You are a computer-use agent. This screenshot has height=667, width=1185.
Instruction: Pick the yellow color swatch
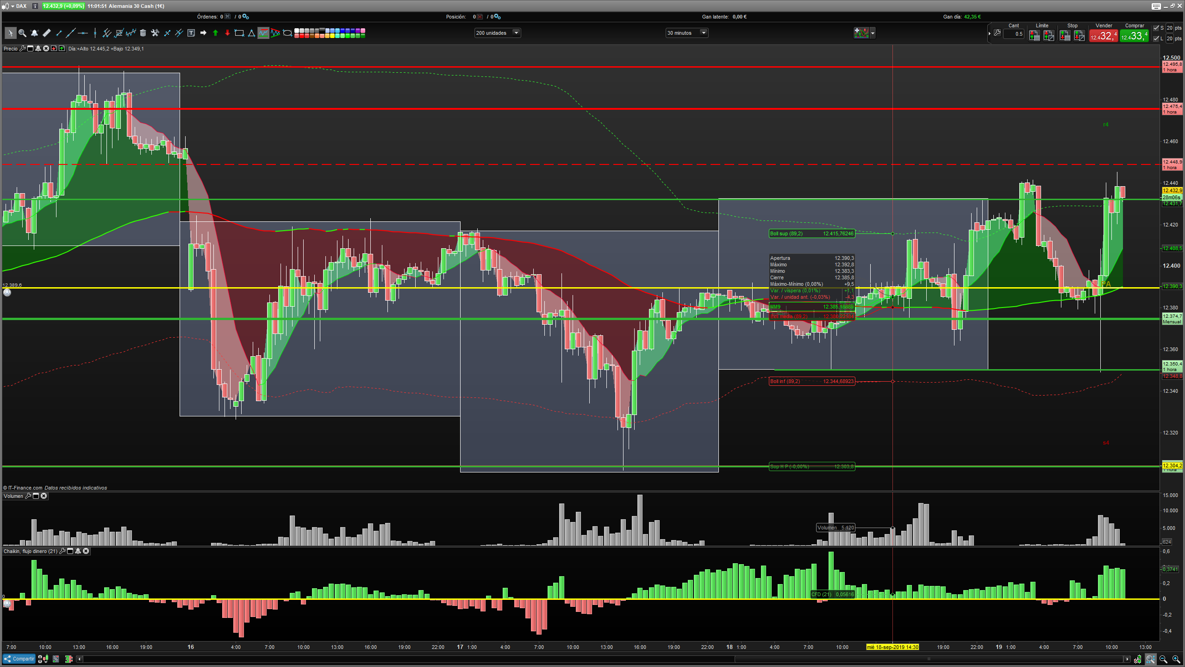coord(332,36)
